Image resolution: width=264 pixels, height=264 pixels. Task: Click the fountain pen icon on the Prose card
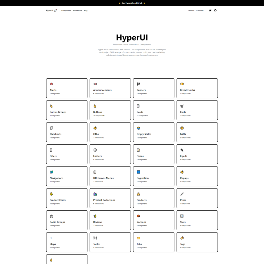coord(181,194)
